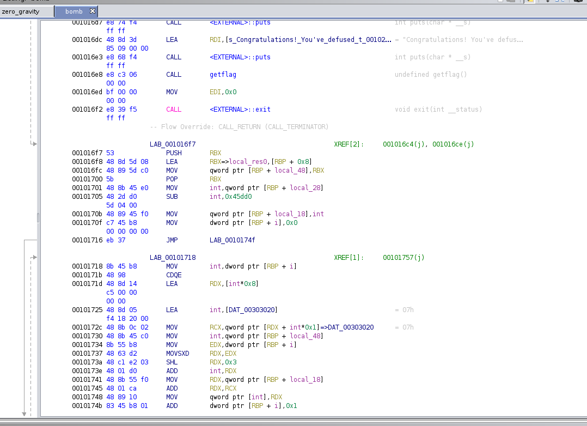Select the SUB mnemonic
Image resolution: width=587 pixels, height=426 pixels.
[172, 197]
